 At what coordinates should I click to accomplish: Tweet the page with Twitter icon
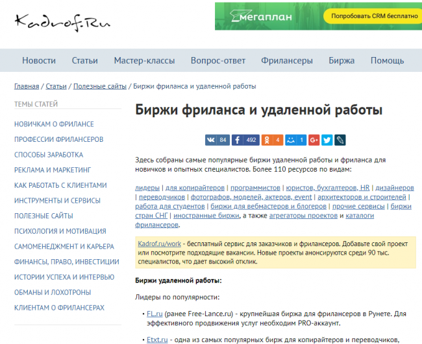click(x=327, y=139)
